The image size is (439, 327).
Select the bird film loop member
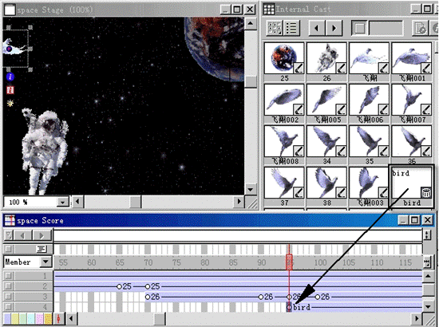click(412, 187)
